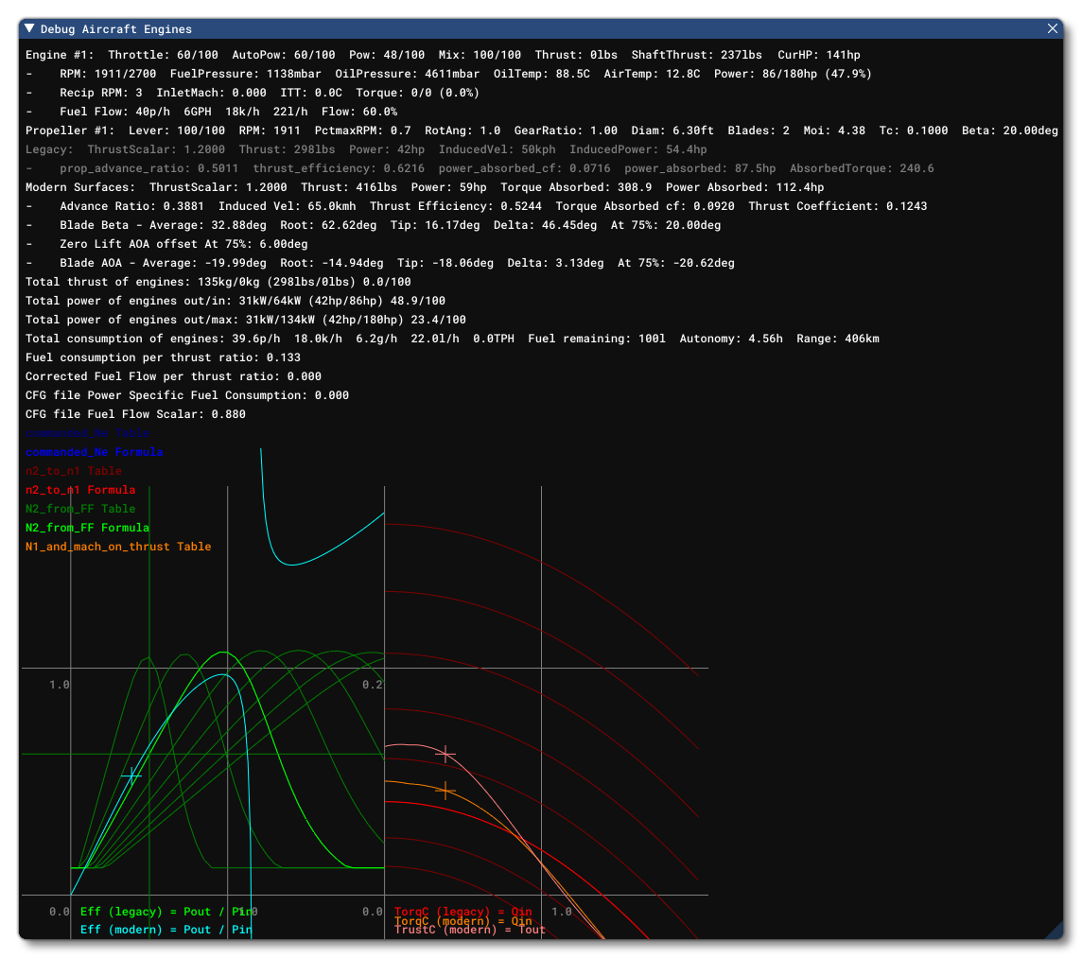Click the TorqC (legacy) = Qin label
Viewport: 1082px width, 958px height.
click(462, 912)
